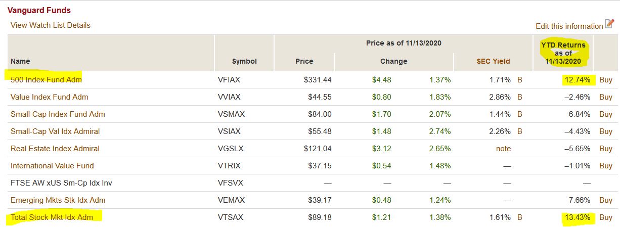Click the edit pencil icon
This screenshot has width=620, height=227.
pyautogui.click(x=609, y=24)
